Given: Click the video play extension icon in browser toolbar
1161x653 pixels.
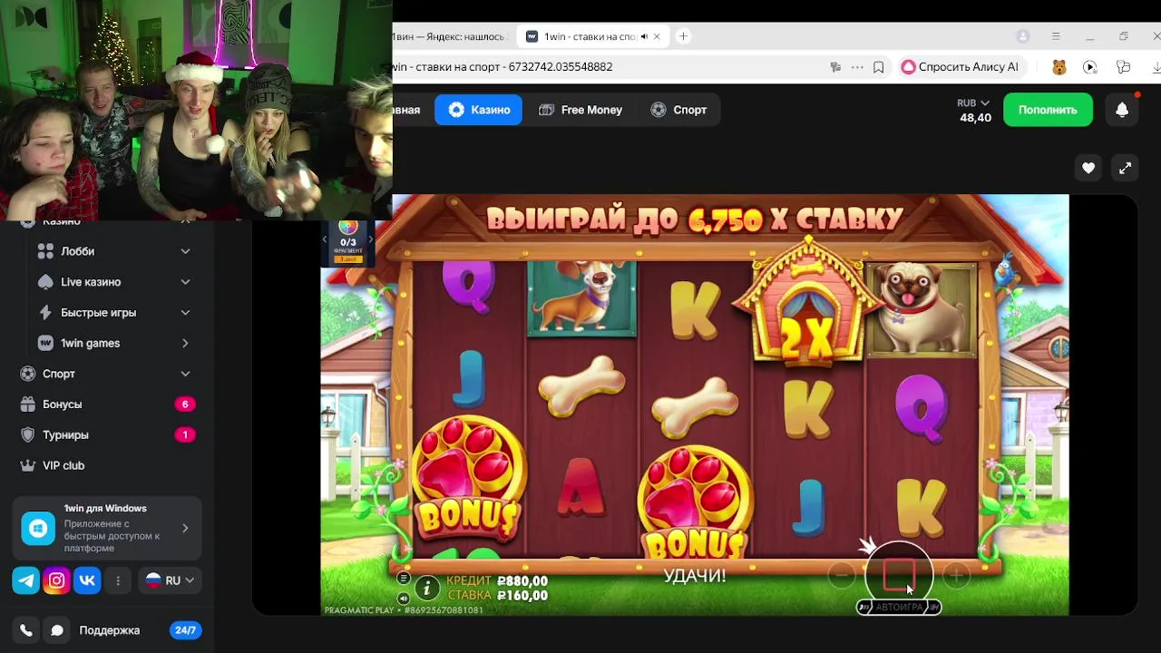Looking at the screenshot, I should [x=1090, y=67].
